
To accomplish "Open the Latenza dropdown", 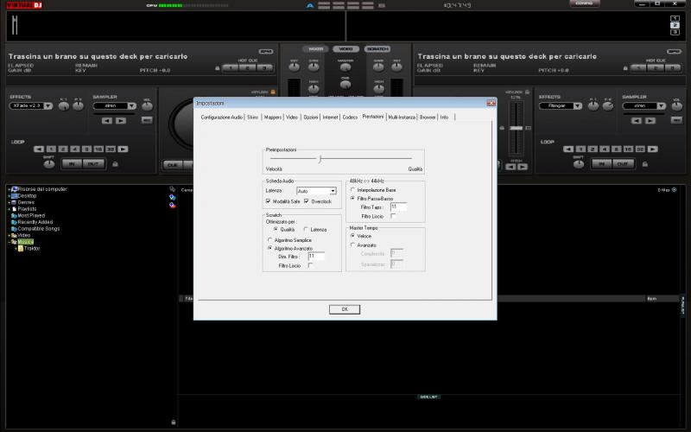I will 317,191.
